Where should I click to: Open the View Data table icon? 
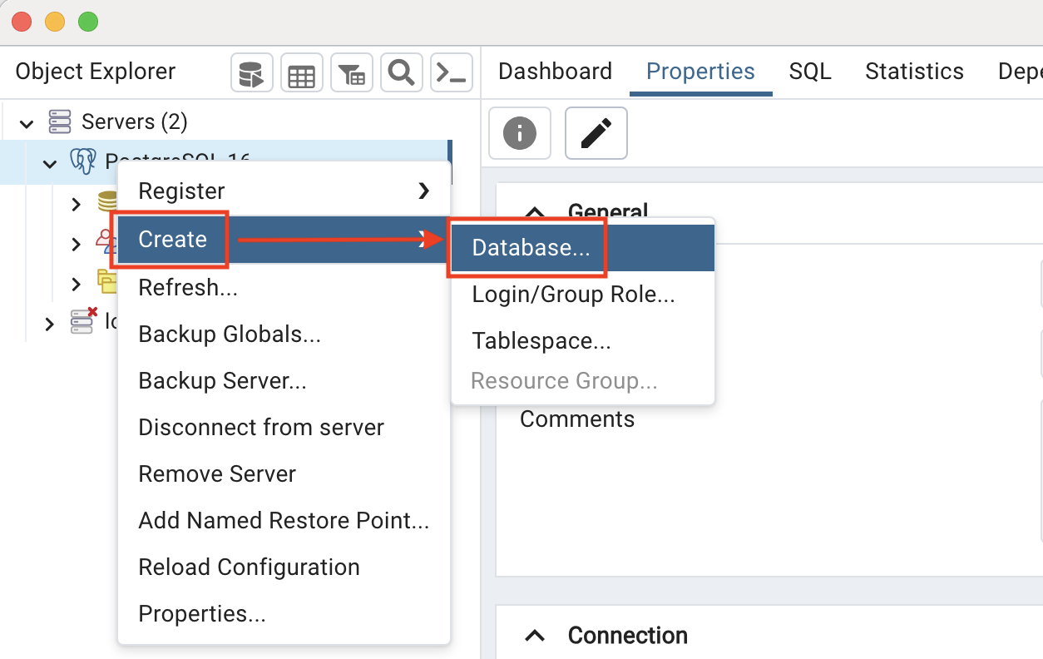click(301, 75)
